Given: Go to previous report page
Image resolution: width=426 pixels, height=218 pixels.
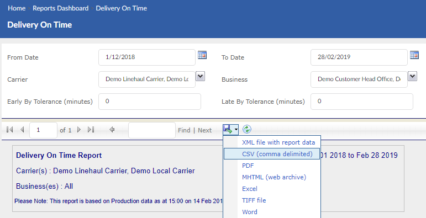Looking at the screenshot, I should pos(22,130).
